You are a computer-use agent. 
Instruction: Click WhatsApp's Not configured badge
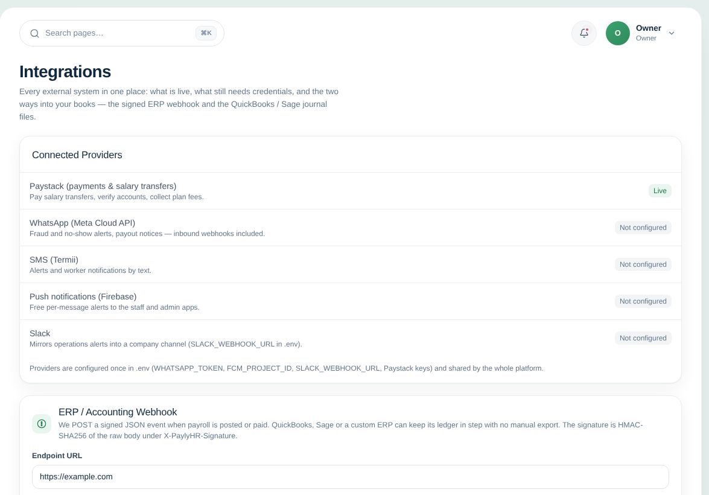pyautogui.click(x=643, y=228)
